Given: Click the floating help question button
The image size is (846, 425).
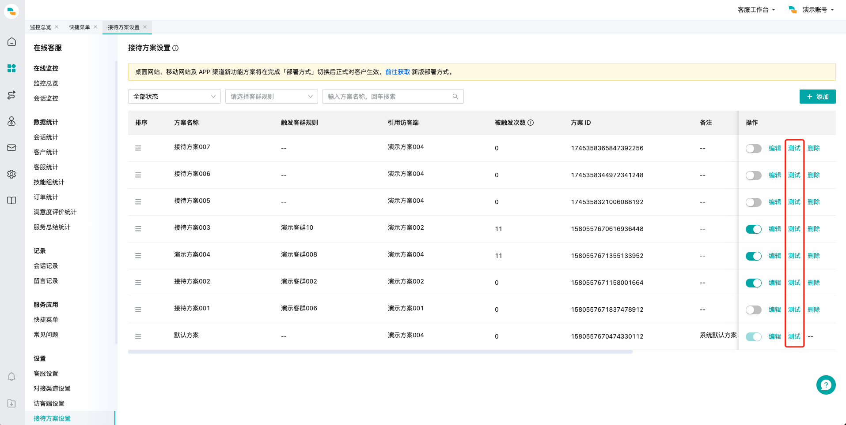Looking at the screenshot, I should click(x=826, y=385).
